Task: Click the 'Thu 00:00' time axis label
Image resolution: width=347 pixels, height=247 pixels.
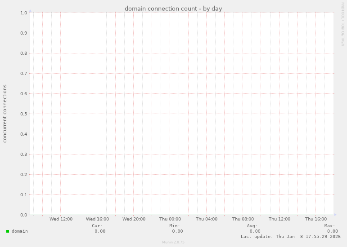Action: click(170, 219)
